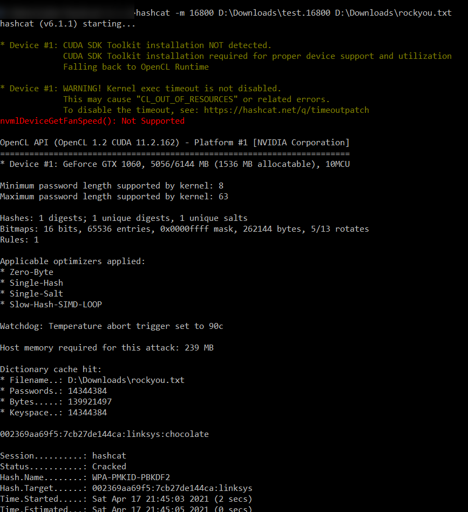Click the 'Status...........: Cracked' line
468x512 pixels.
[63, 467]
